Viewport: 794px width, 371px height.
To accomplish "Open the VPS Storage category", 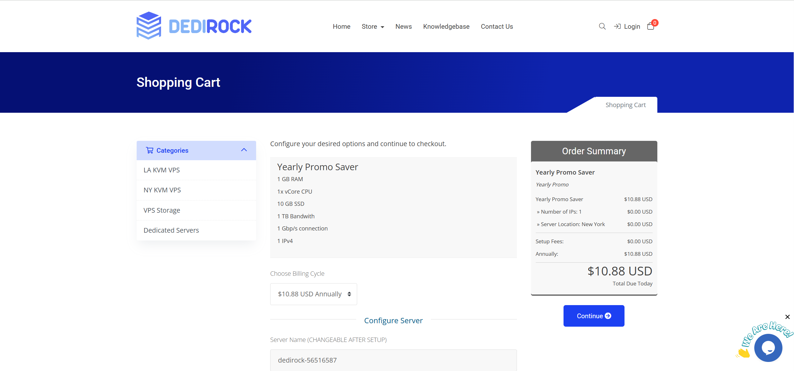I will [196, 210].
